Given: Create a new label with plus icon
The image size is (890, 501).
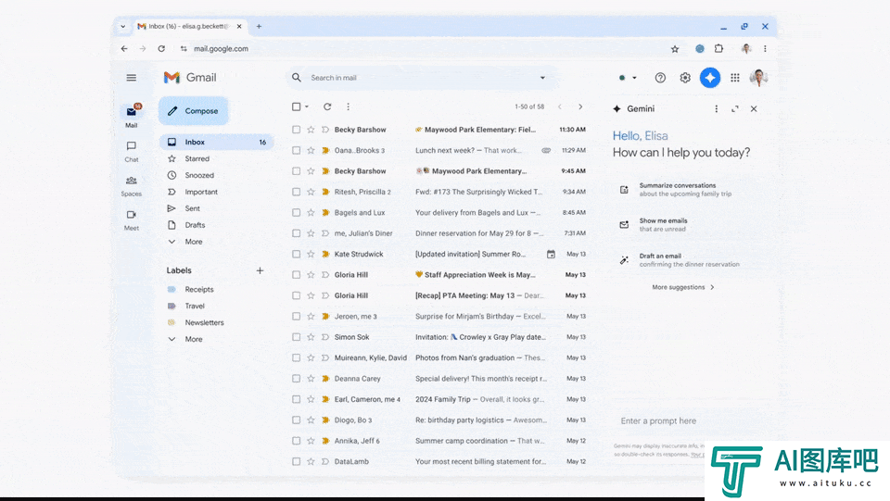Looking at the screenshot, I should click(x=260, y=270).
